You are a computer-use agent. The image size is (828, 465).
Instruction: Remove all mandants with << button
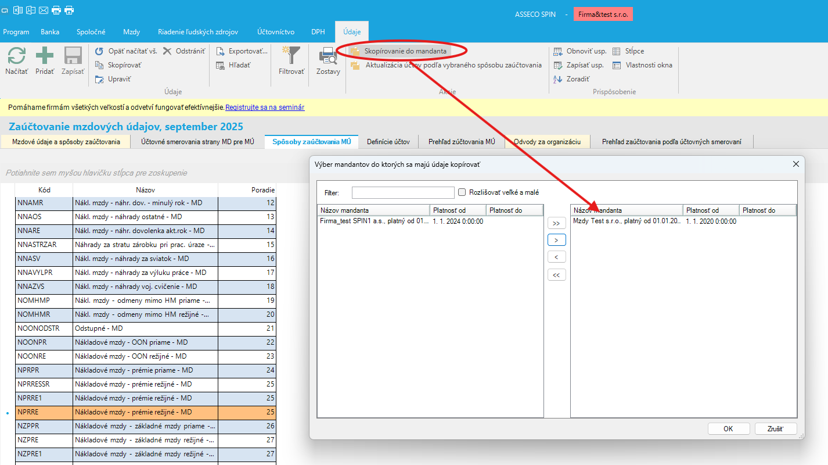pyautogui.click(x=556, y=275)
